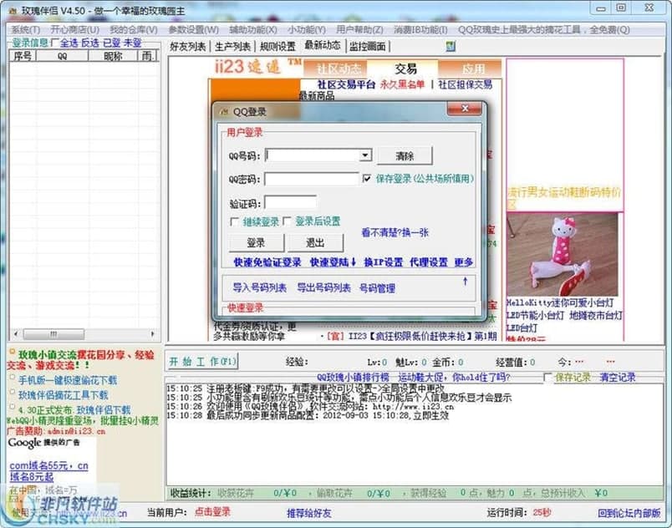The image size is (672, 528).
Task: Click the 清除 button next to QQ号码
Action: click(405, 156)
